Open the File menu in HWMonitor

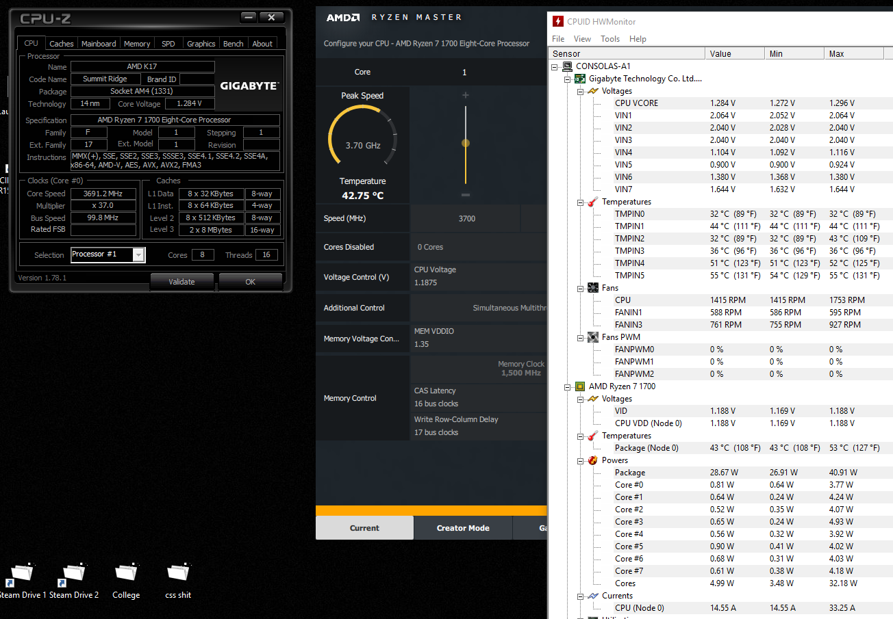(x=558, y=39)
